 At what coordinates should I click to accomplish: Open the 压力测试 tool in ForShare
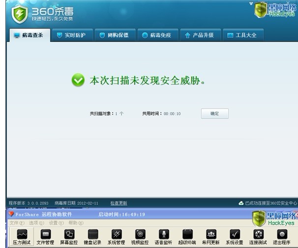22,237
